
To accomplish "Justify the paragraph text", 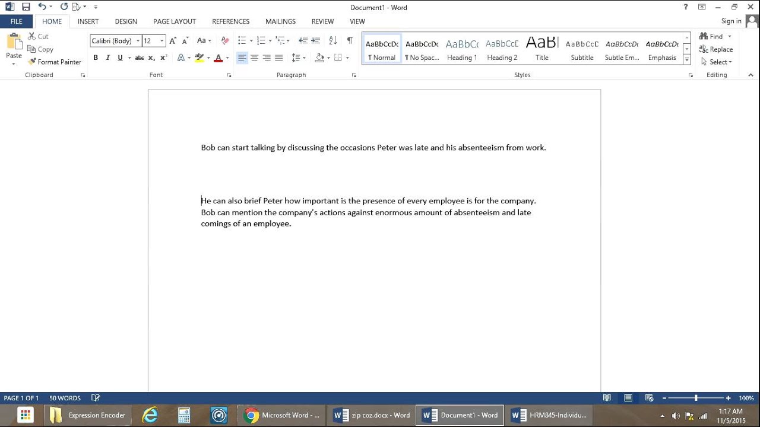I will pyautogui.click(x=279, y=58).
